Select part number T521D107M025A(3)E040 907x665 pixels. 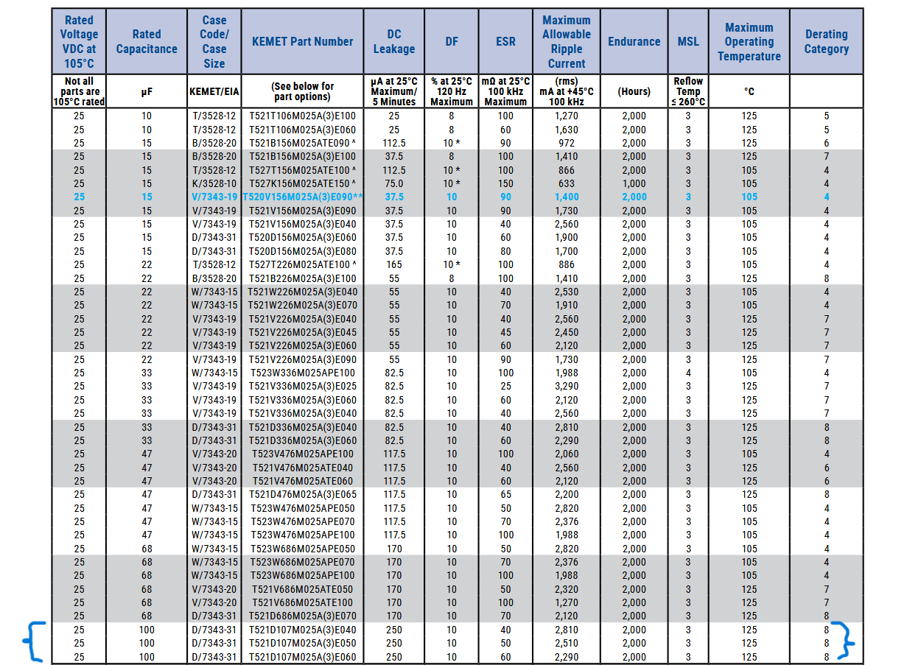tap(303, 630)
